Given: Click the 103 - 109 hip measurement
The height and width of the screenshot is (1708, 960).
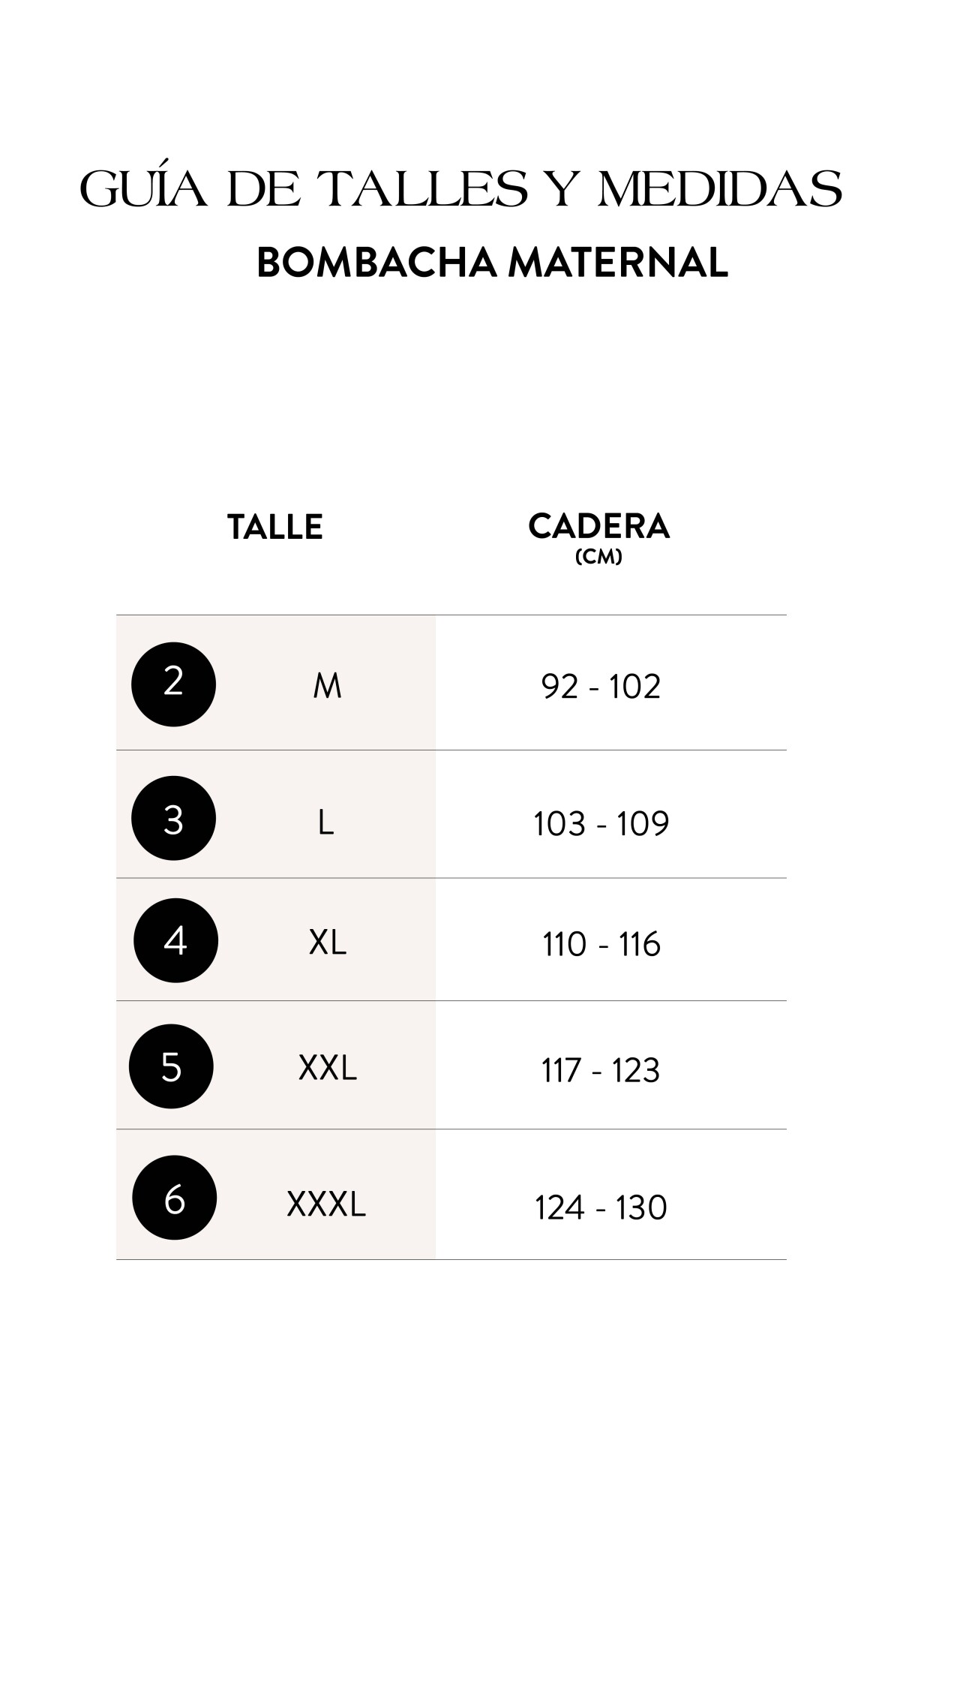Looking at the screenshot, I should (601, 824).
